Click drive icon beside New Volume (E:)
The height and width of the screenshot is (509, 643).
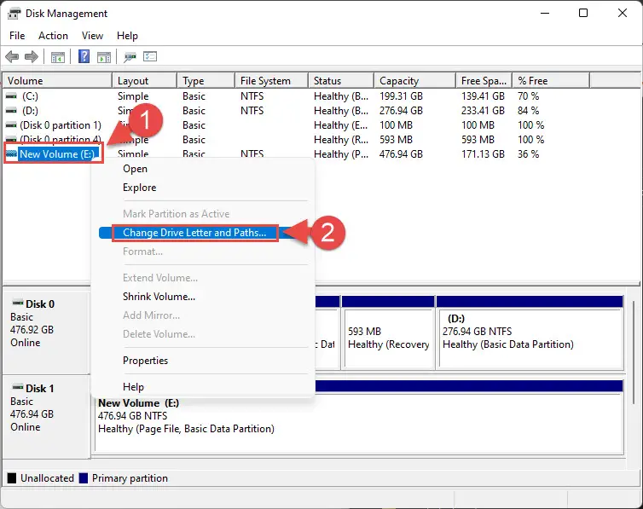(11, 154)
